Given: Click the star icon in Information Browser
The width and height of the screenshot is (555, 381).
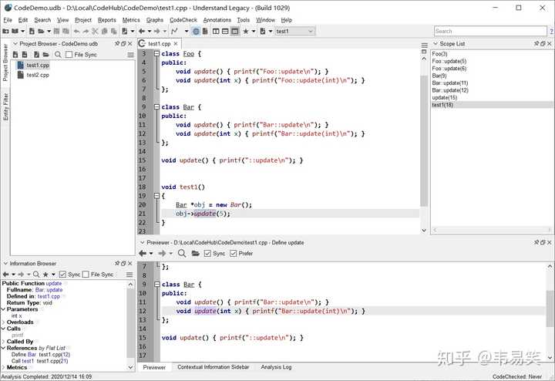Looking at the screenshot, I should (45, 275).
